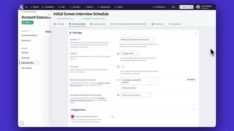The image size is (234, 131).
Task: Open the help question mark icon
Action: point(22,123)
